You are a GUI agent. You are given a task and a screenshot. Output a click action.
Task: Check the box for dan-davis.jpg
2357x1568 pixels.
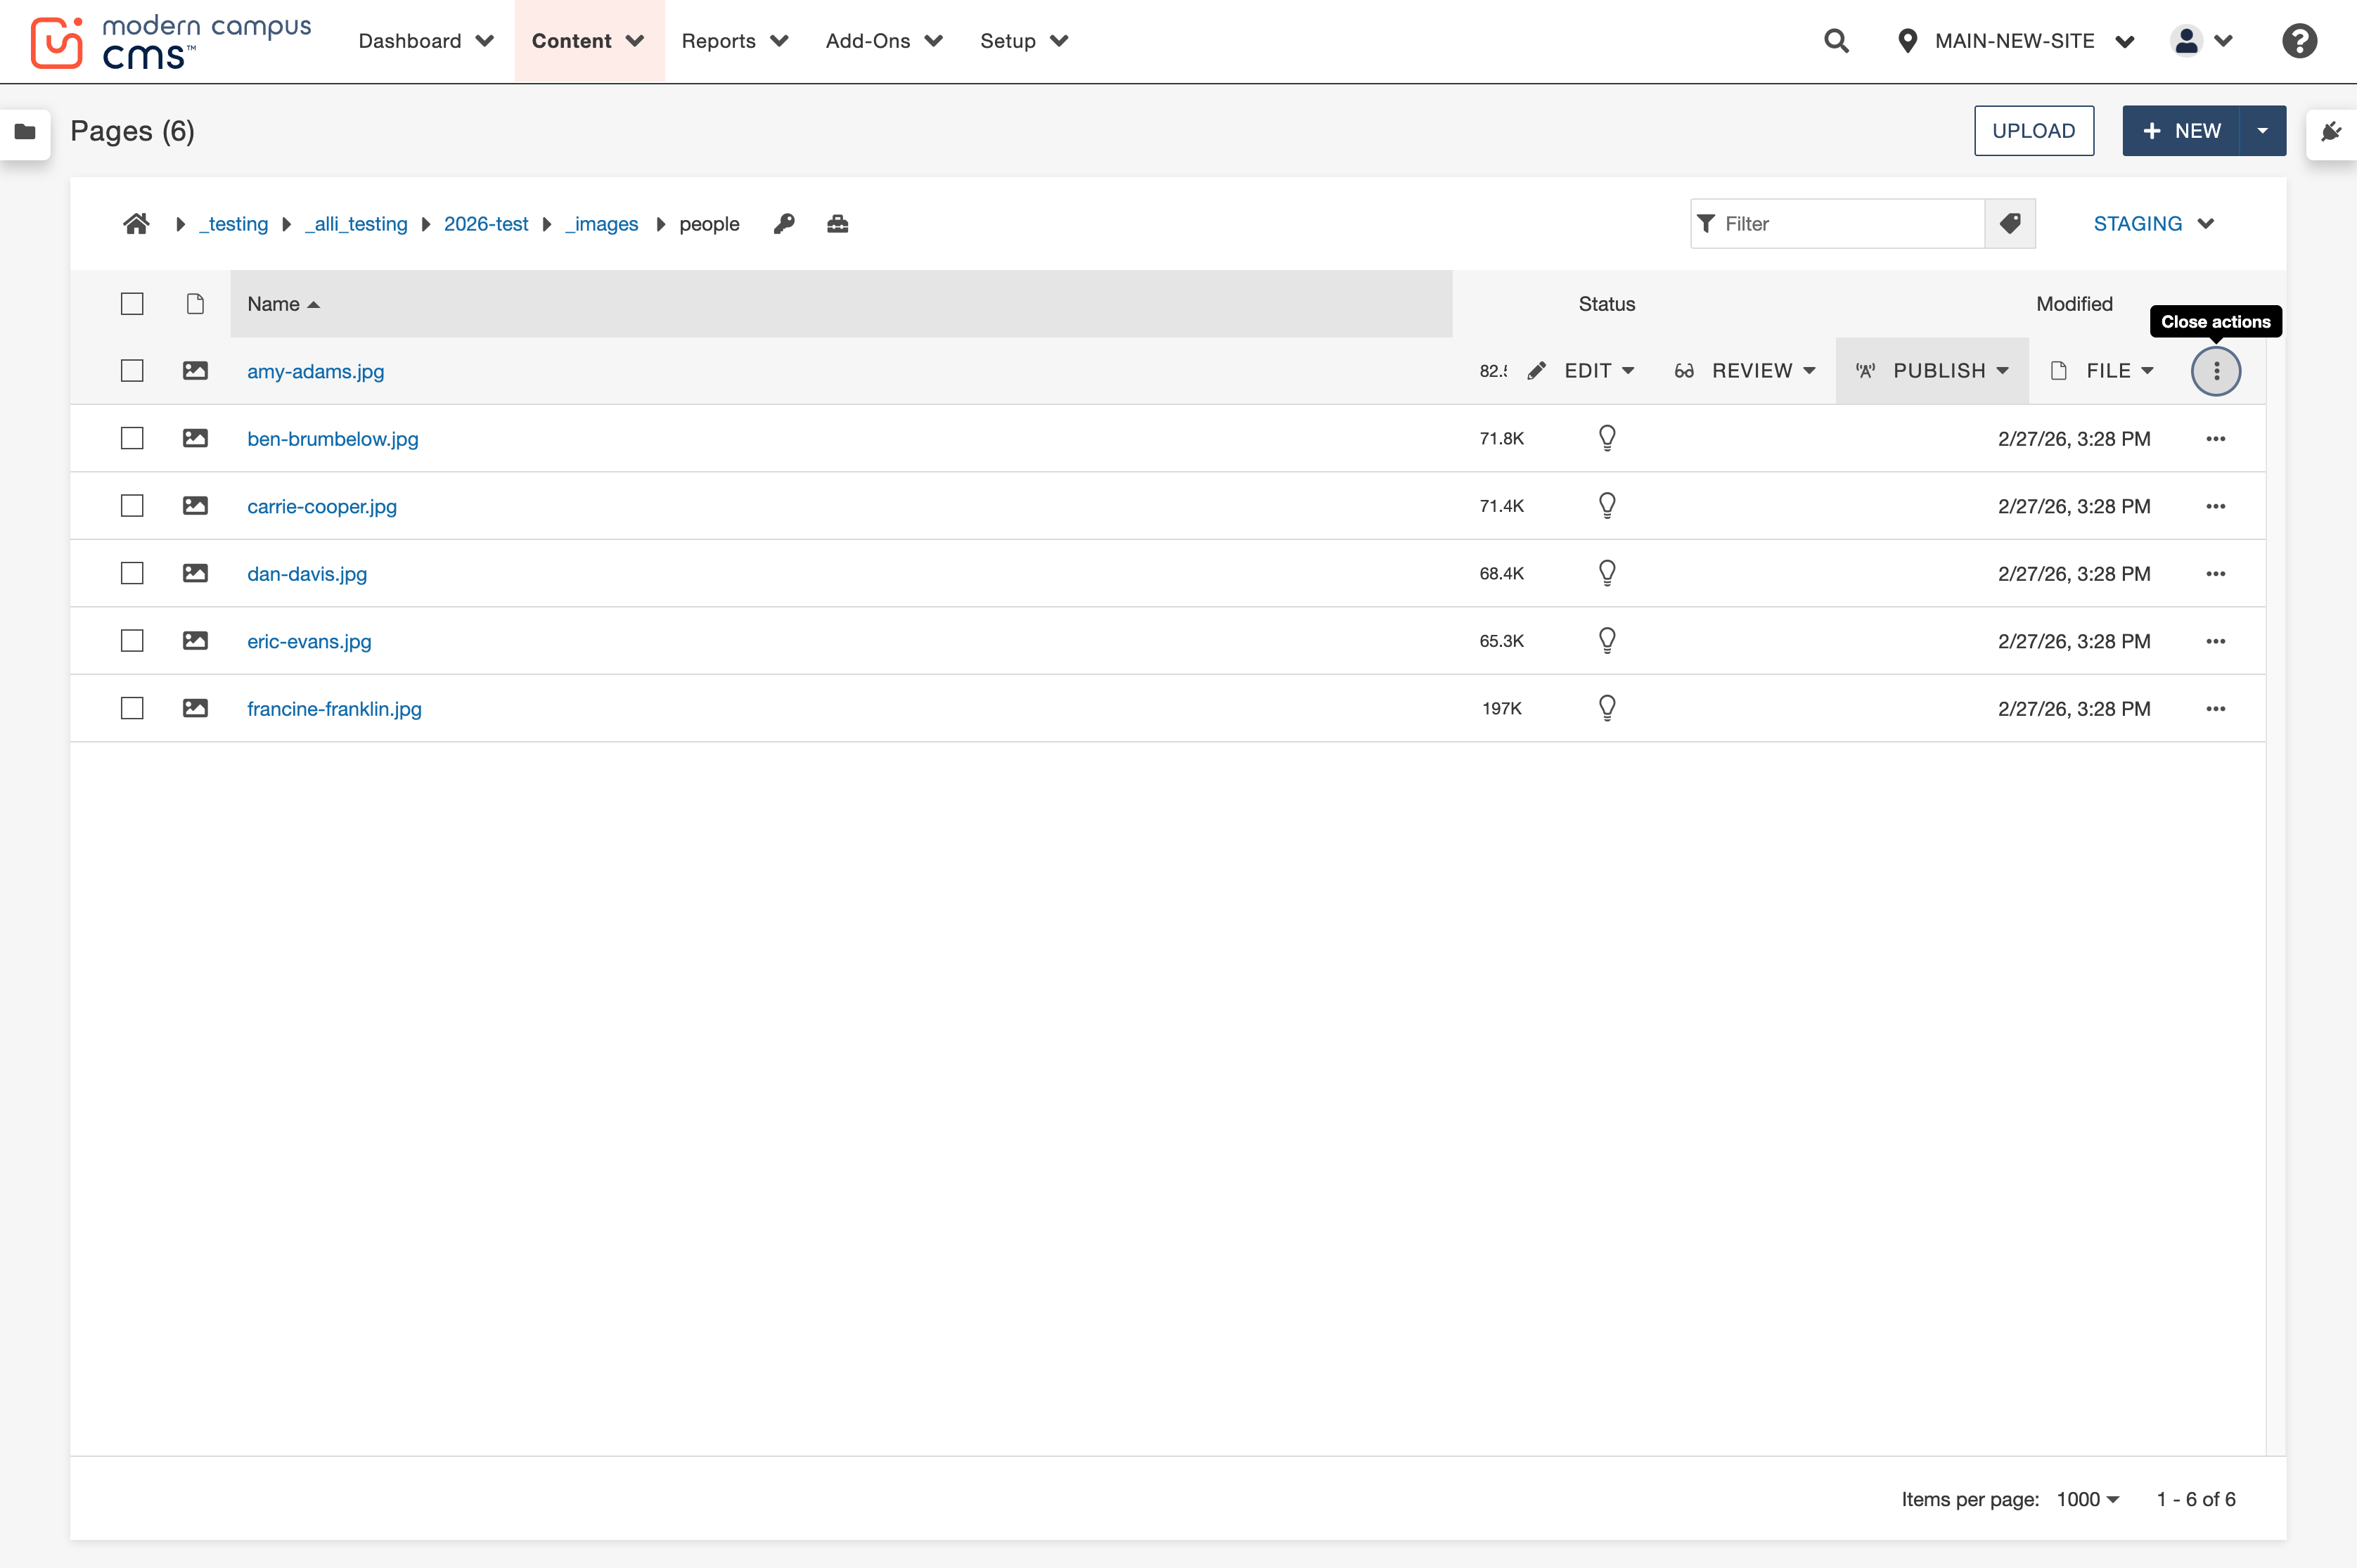coord(132,574)
